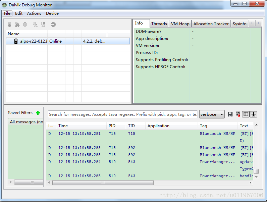Click the VM version: info label
The image size is (267, 202).
click(x=148, y=46)
